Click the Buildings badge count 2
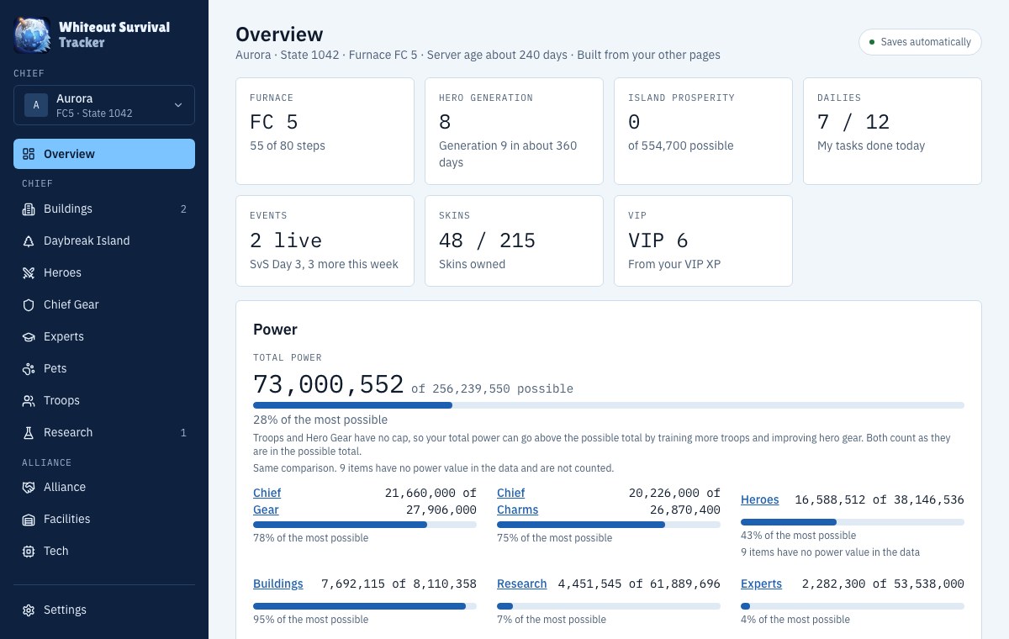Screen dimensions: 1009x639 click(183, 209)
